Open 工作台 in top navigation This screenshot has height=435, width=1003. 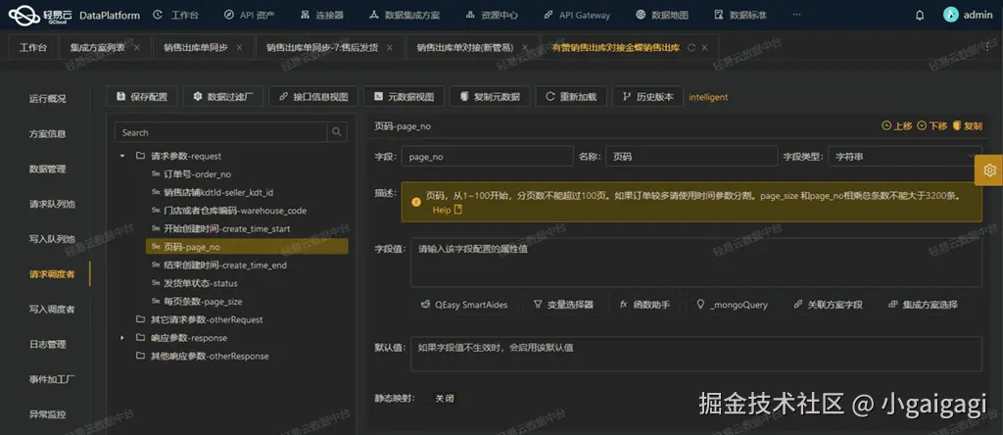pos(177,15)
